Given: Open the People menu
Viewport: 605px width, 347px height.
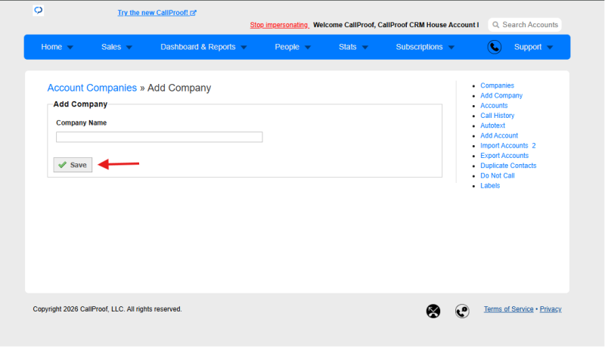Looking at the screenshot, I should pos(287,47).
